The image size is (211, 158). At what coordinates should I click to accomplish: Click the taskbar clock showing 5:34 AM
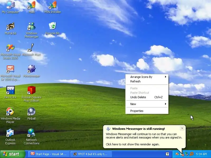click(x=201, y=154)
